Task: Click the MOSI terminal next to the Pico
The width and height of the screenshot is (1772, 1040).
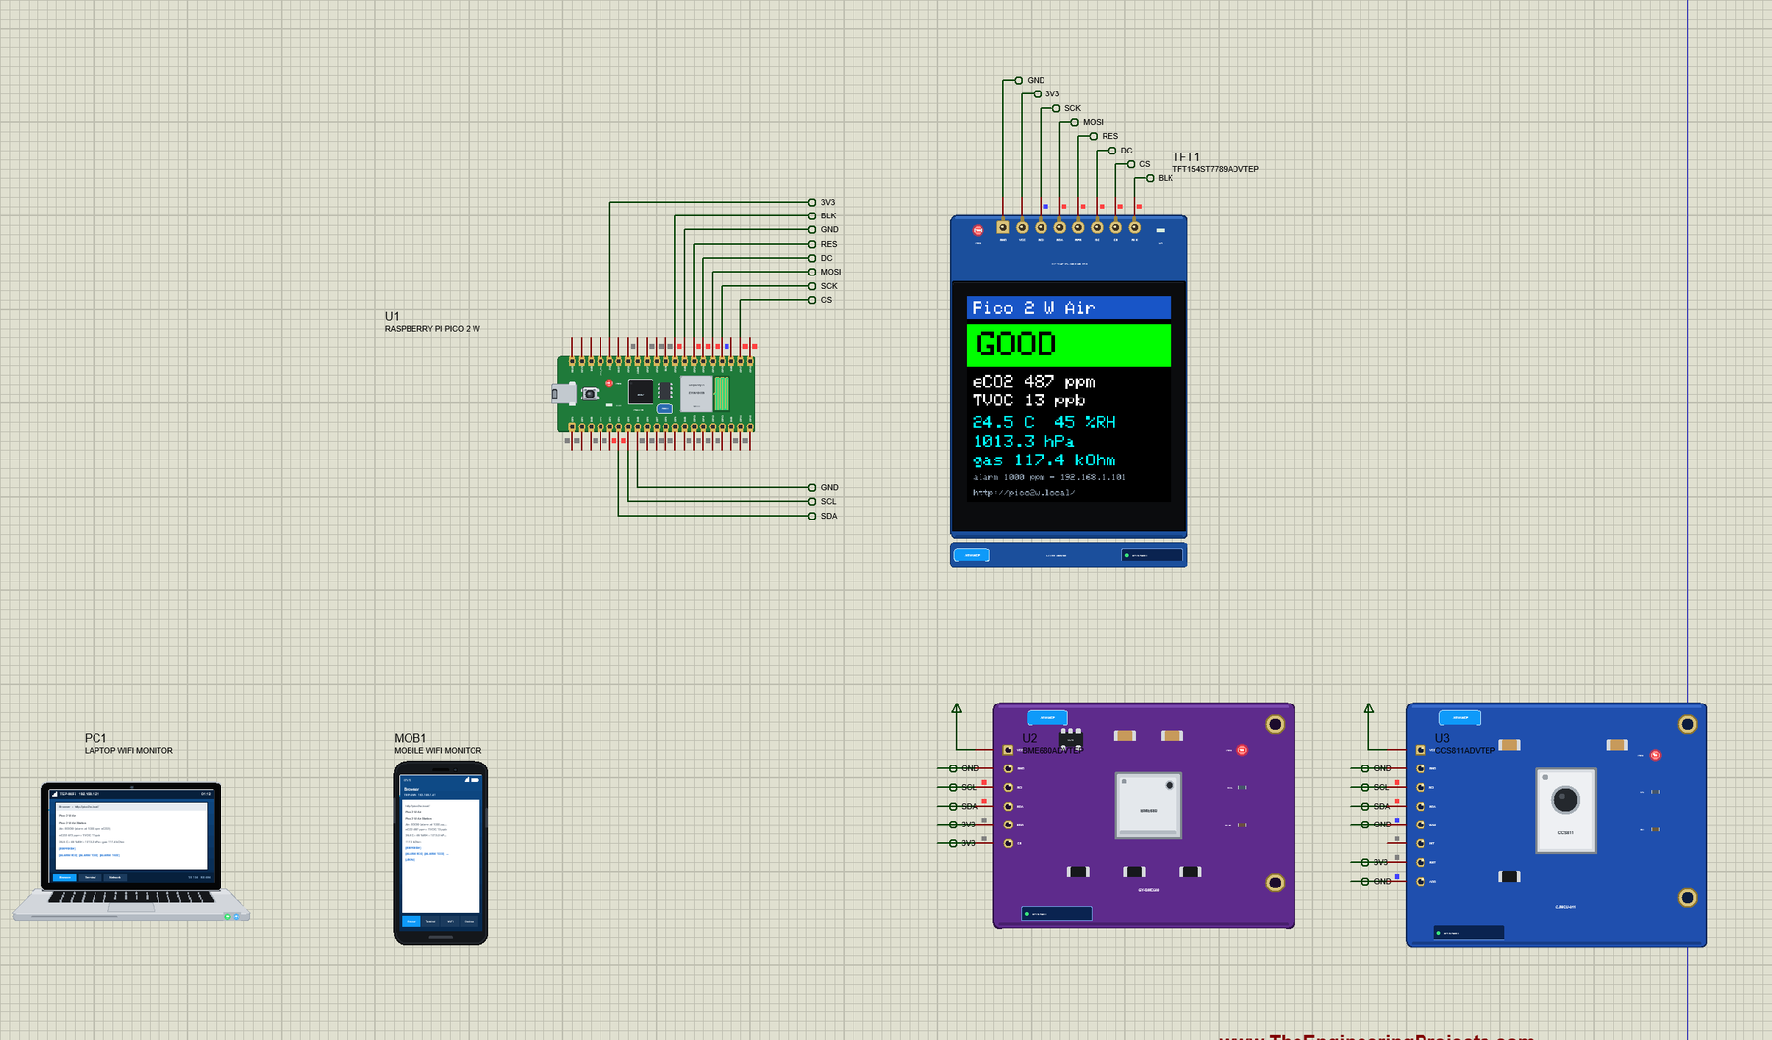Action: (812, 273)
